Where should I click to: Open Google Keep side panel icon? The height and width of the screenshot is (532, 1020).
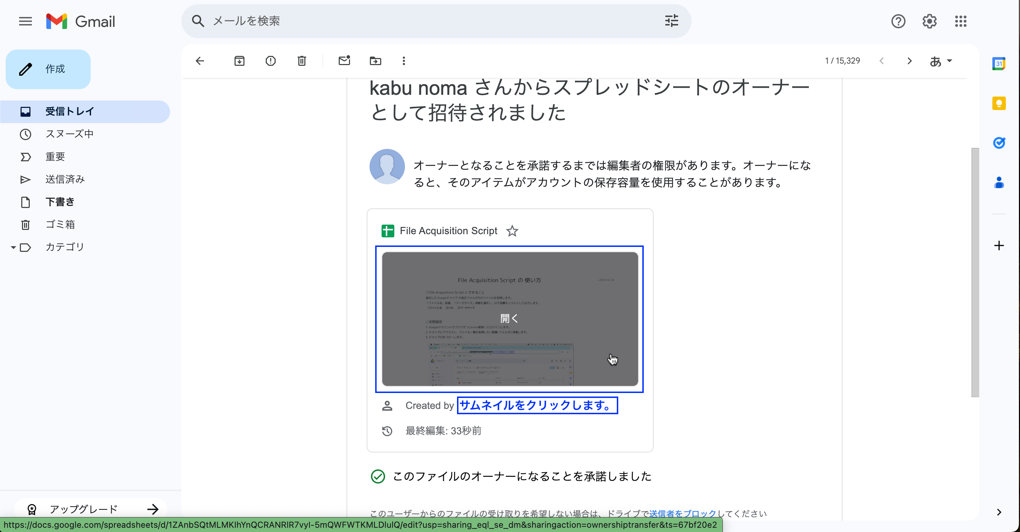click(999, 103)
